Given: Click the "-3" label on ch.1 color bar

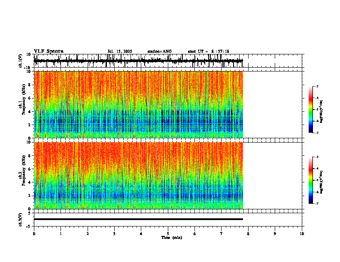Looking at the screenshot, I should [x=316, y=86].
